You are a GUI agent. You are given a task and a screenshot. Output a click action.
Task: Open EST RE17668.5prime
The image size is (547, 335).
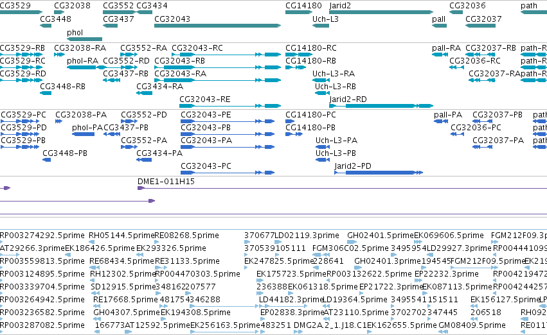125,300
